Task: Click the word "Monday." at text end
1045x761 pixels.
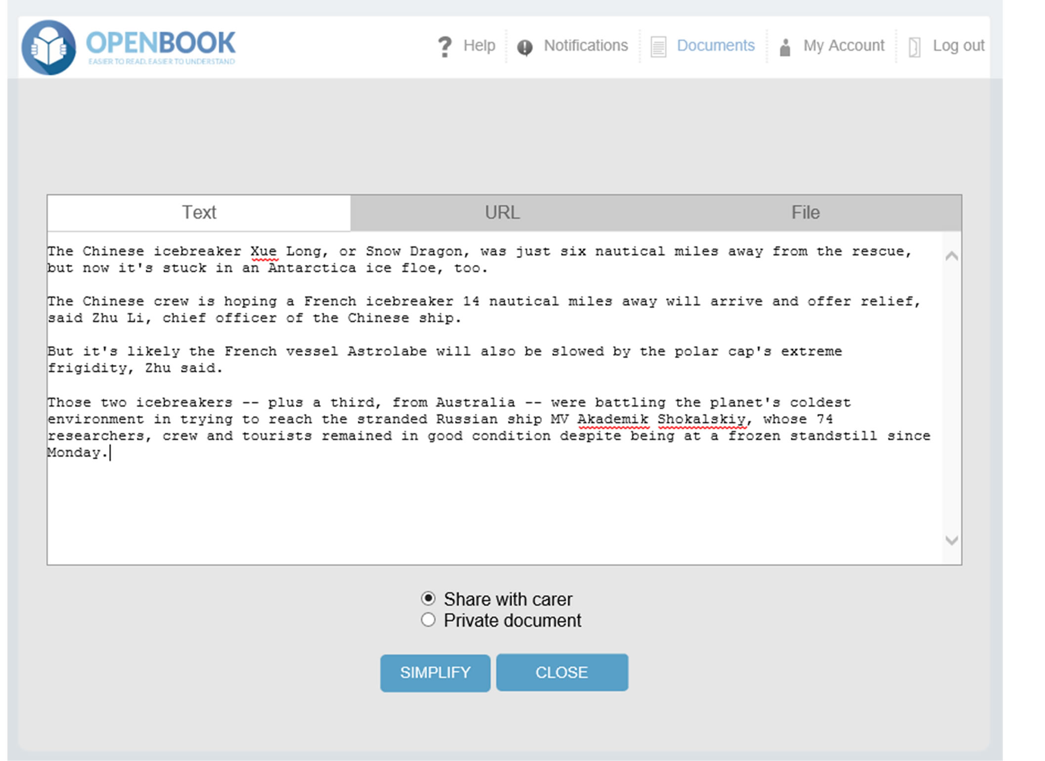Action: (78, 453)
